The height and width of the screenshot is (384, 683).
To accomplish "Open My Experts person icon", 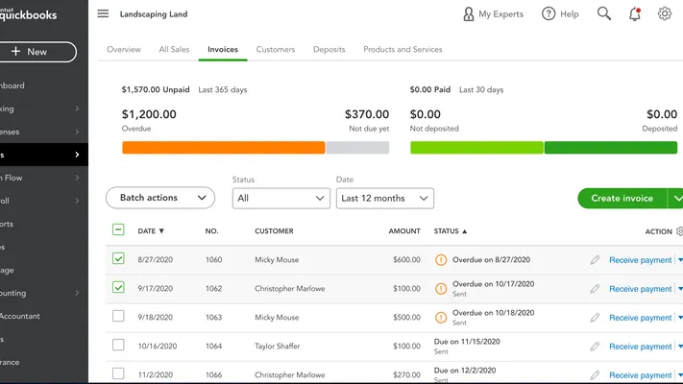I will click(x=469, y=14).
